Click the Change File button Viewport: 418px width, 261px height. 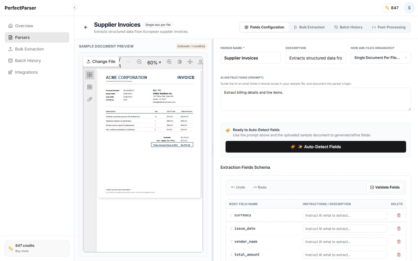101,61
